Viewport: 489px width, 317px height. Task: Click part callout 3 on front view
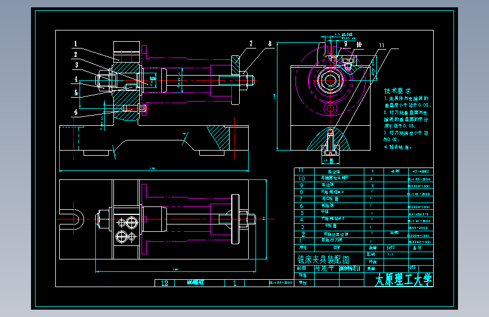pyautogui.click(x=76, y=65)
